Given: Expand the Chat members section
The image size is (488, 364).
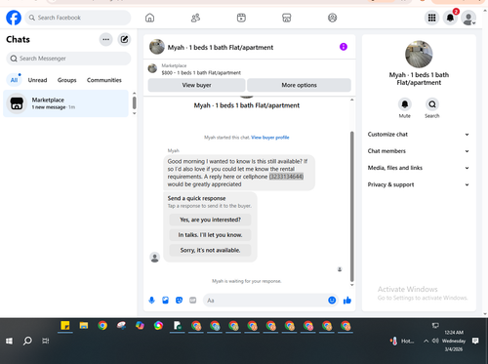Looking at the screenshot, I should point(419,151).
